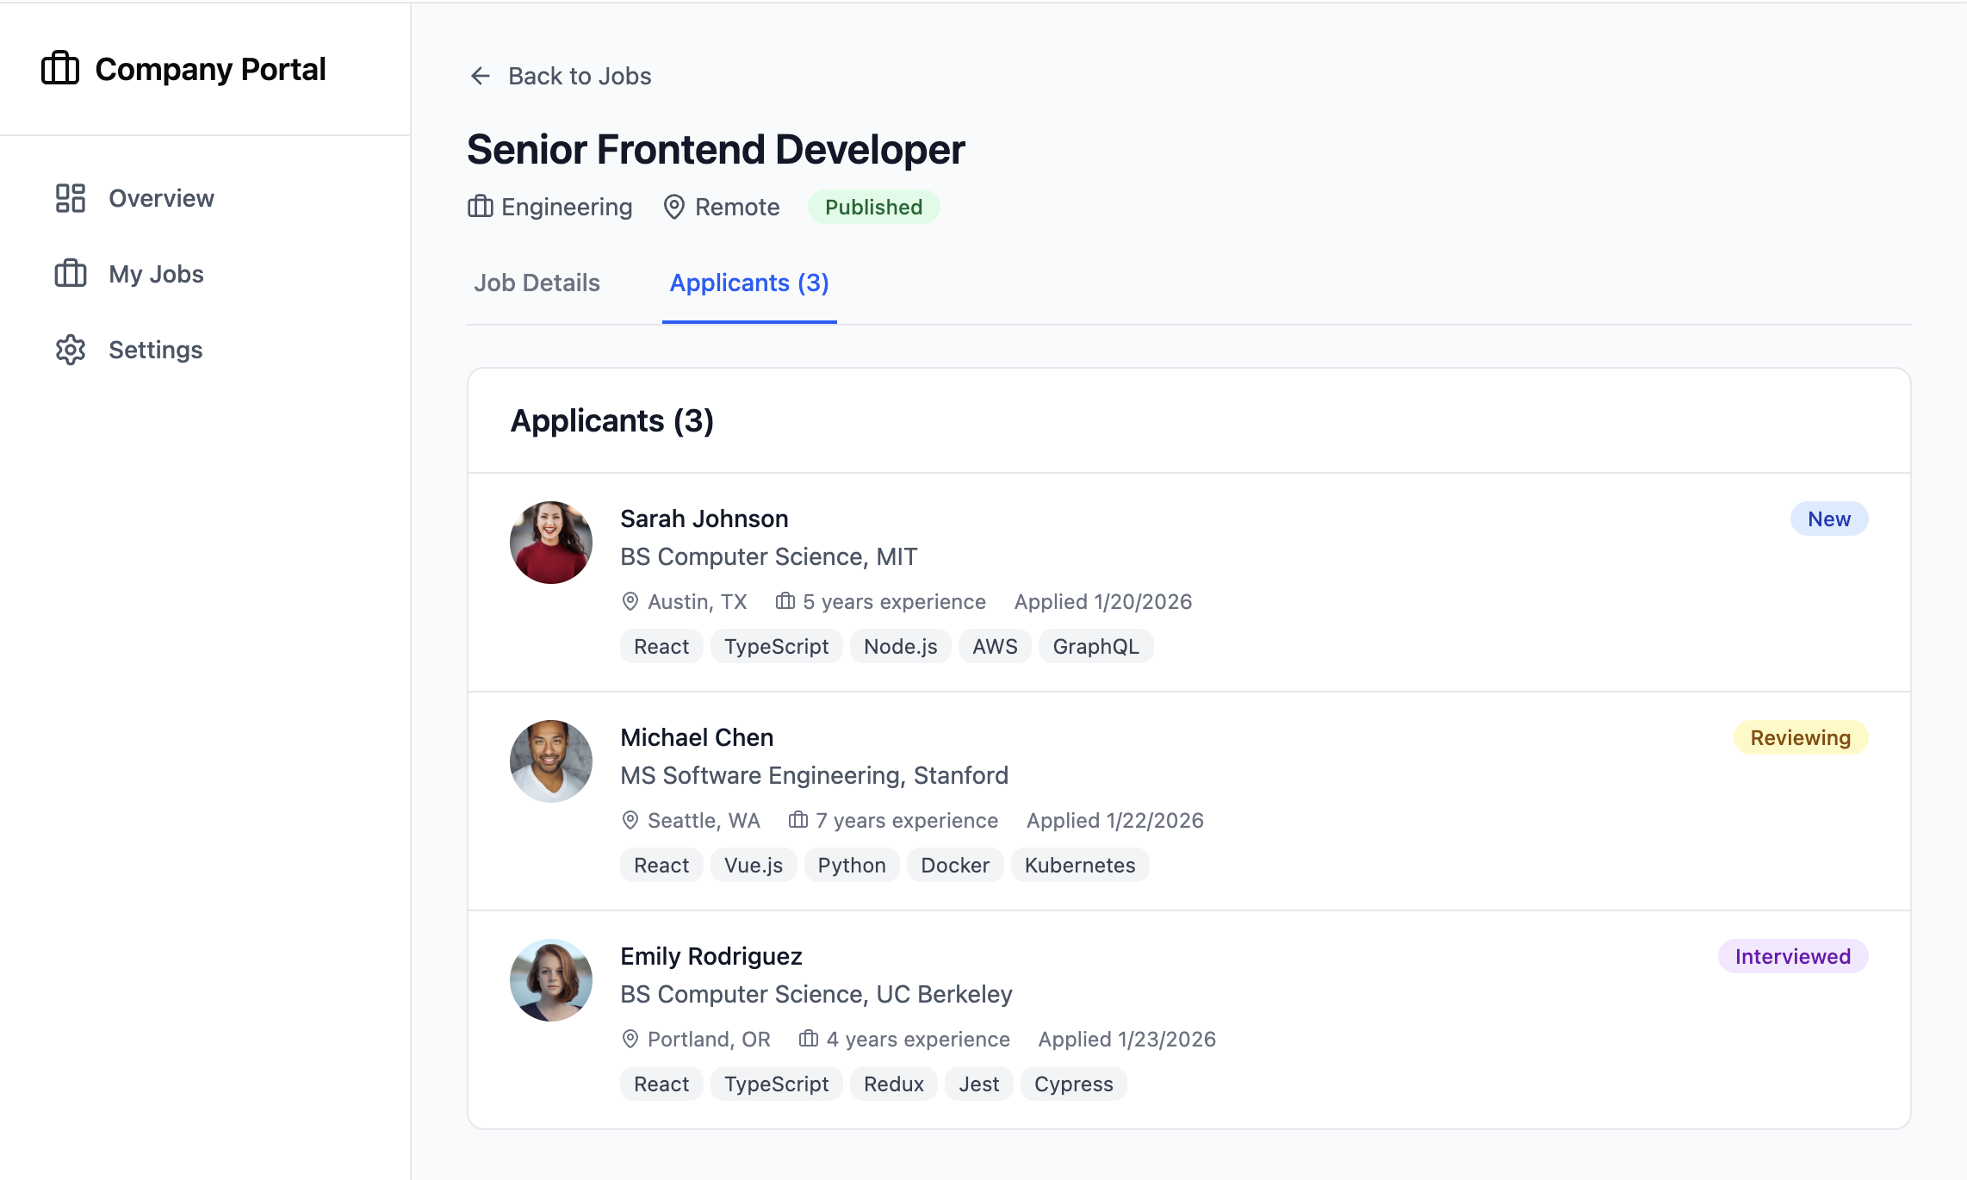Click the GraphQL skill tag under Sarah Johnson
This screenshot has height=1180, width=1967.
point(1095,646)
